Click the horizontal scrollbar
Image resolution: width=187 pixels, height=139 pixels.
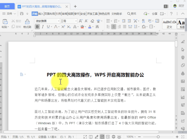(x=81, y=132)
